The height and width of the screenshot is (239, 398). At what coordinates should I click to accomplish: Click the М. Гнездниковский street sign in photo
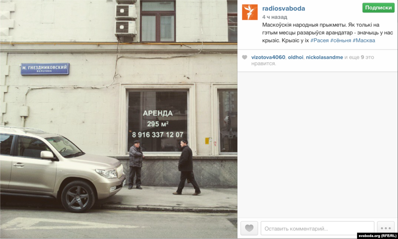click(45, 69)
